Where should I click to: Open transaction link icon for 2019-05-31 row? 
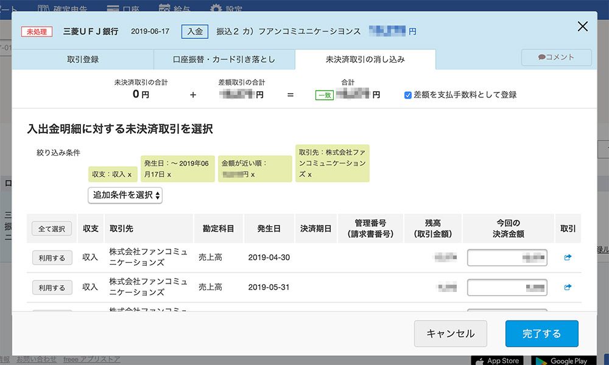click(568, 287)
